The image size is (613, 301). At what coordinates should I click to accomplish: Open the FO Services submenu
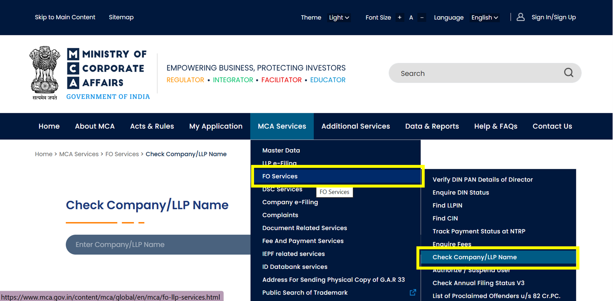(280, 176)
